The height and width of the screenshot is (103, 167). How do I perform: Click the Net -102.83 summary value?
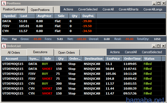tap(81, 39)
